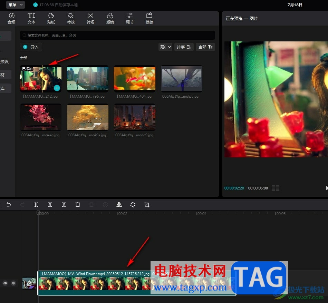The width and height of the screenshot is (328, 303).
Task: Toggle track visibility eye icon
Action: [5, 283]
